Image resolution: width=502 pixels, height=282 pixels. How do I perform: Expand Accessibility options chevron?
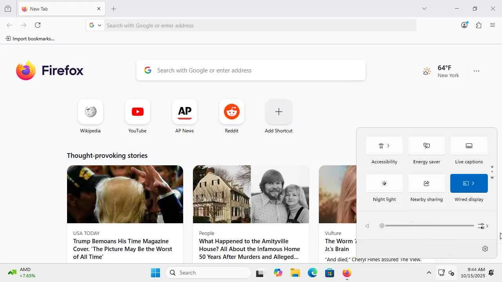[389, 146]
